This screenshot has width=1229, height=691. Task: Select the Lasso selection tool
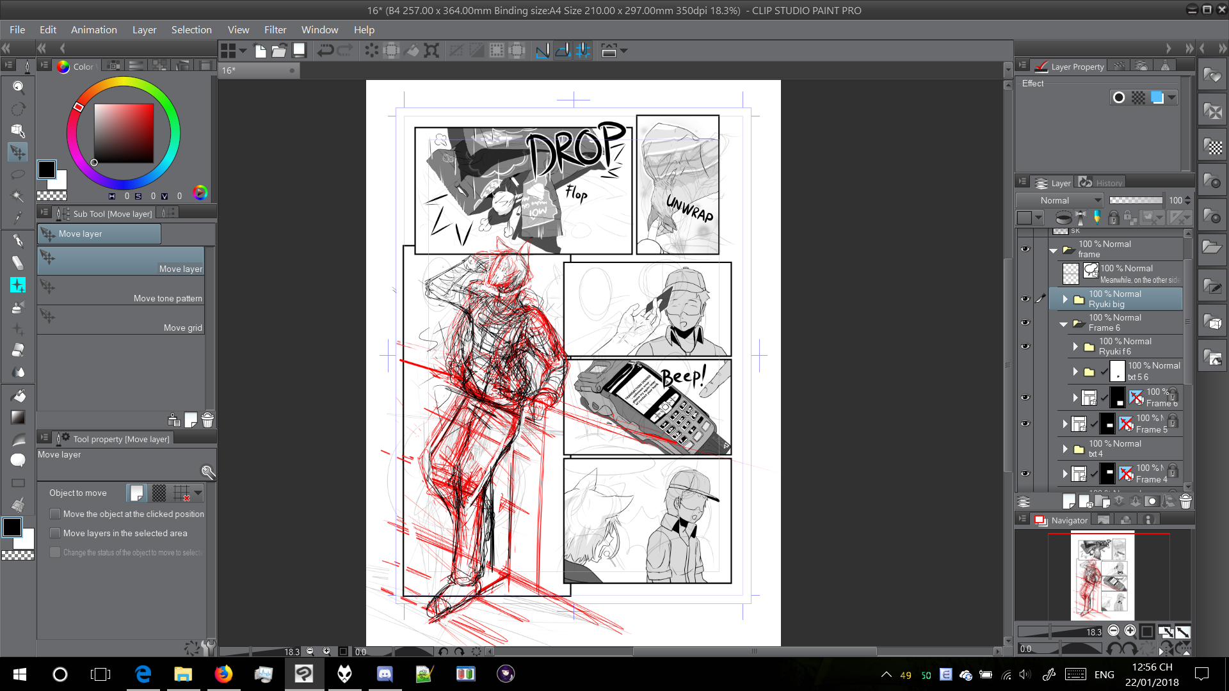pyautogui.click(x=18, y=174)
